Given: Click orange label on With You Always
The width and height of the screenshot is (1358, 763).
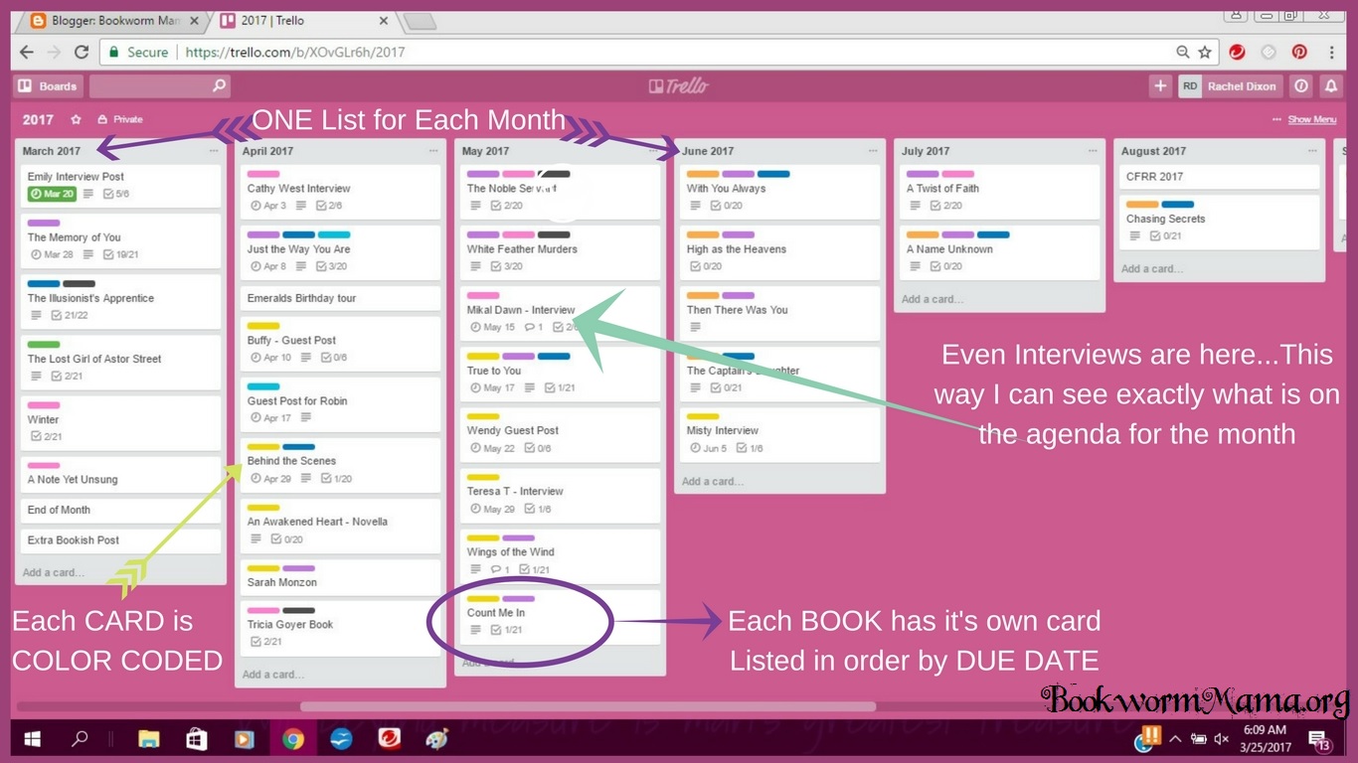Looking at the screenshot, I should point(703,174).
